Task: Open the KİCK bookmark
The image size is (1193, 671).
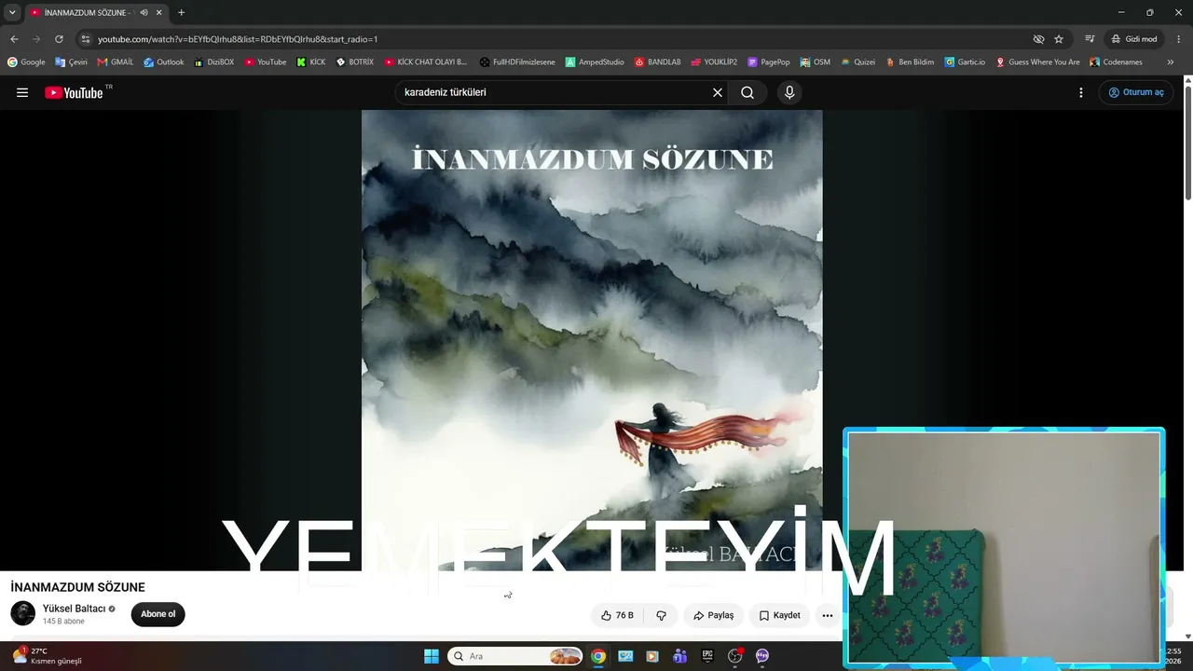Action: pos(311,62)
